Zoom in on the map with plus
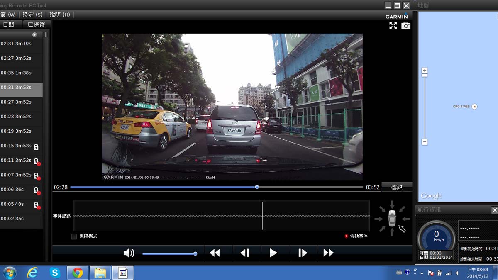 point(425,71)
